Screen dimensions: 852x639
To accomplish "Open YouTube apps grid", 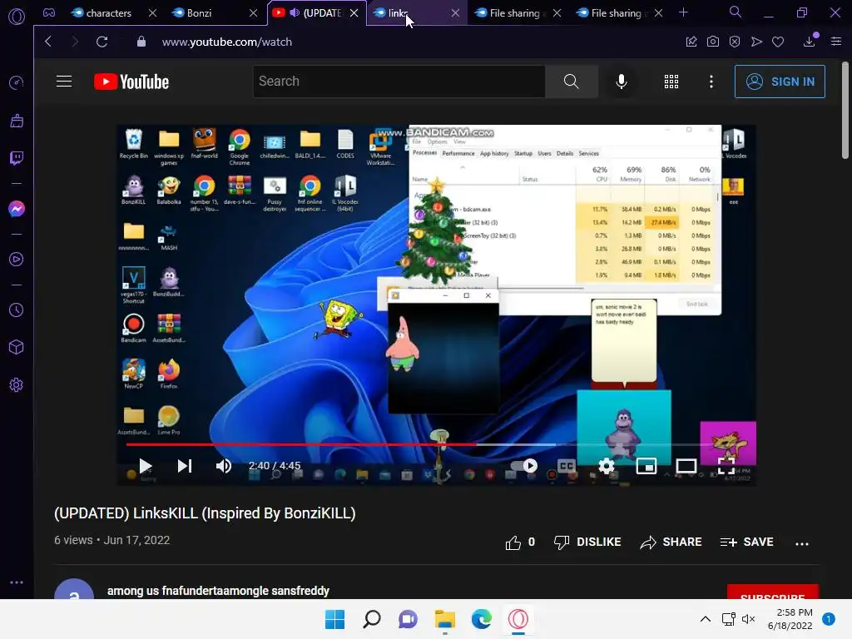I will point(671,82).
